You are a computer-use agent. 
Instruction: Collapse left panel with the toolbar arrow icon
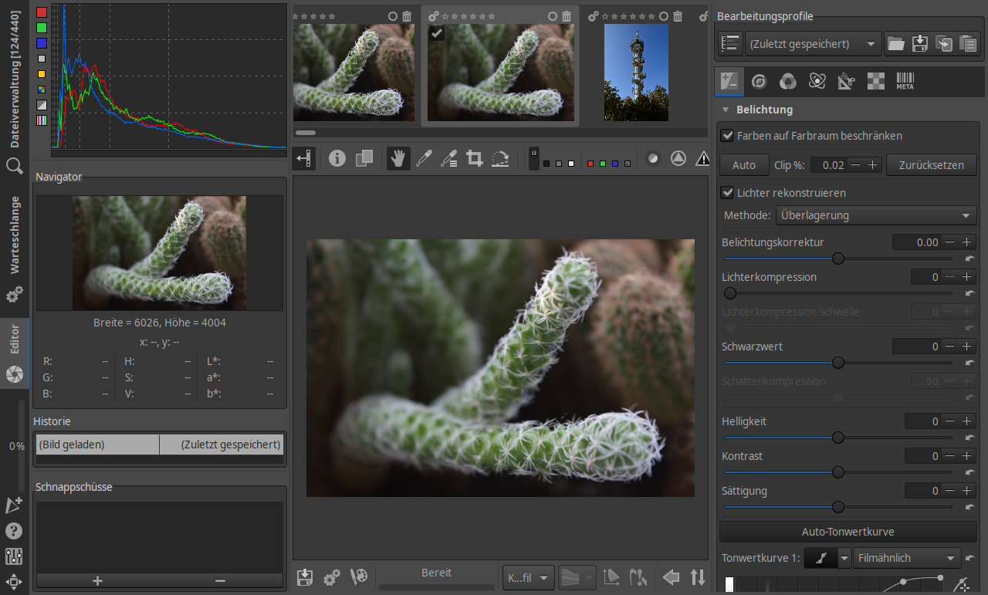click(305, 159)
